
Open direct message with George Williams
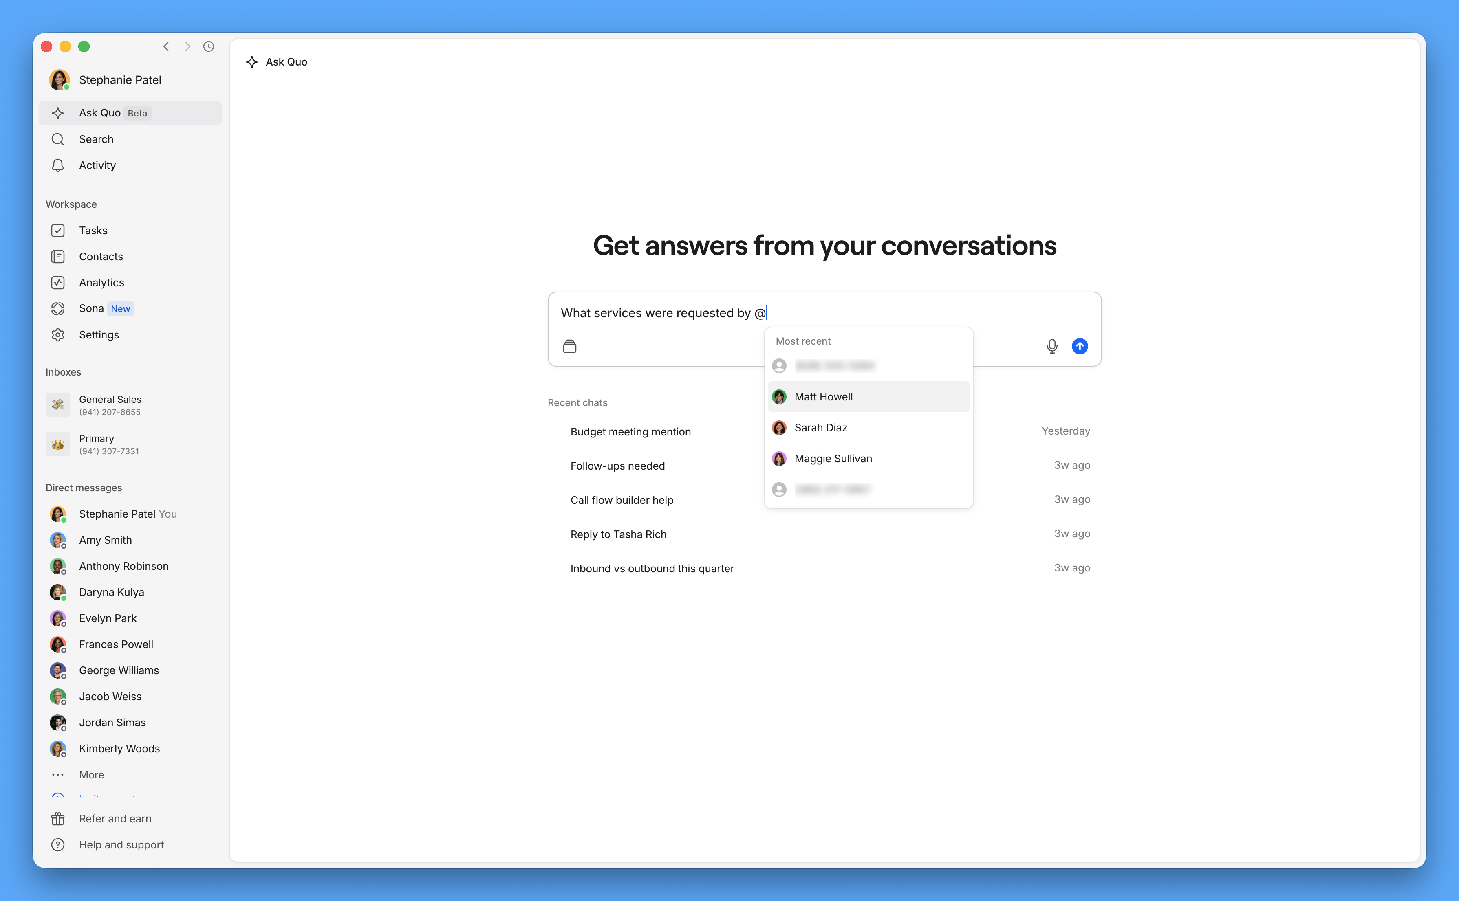pyautogui.click(x=130, y=670)
